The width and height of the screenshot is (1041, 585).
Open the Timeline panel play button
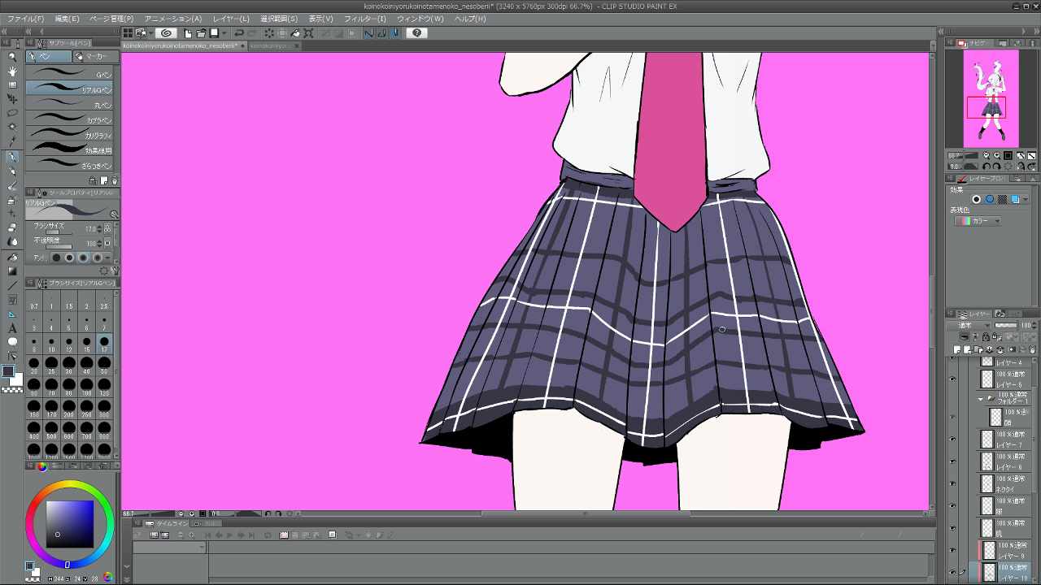(x=229, y=535)
